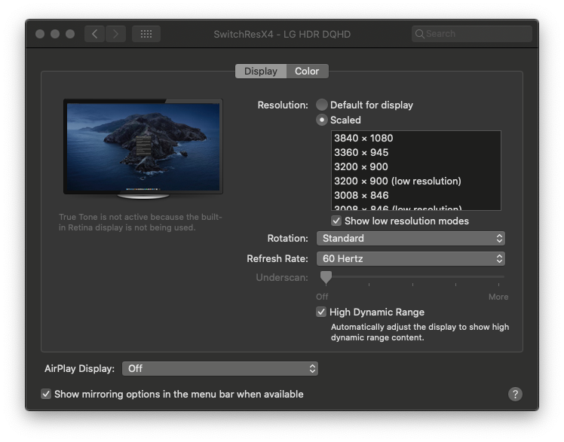This screenshot has height=442, width=564.
Task: Click the magnifying glass search icon
Action: tap(419, 34)
